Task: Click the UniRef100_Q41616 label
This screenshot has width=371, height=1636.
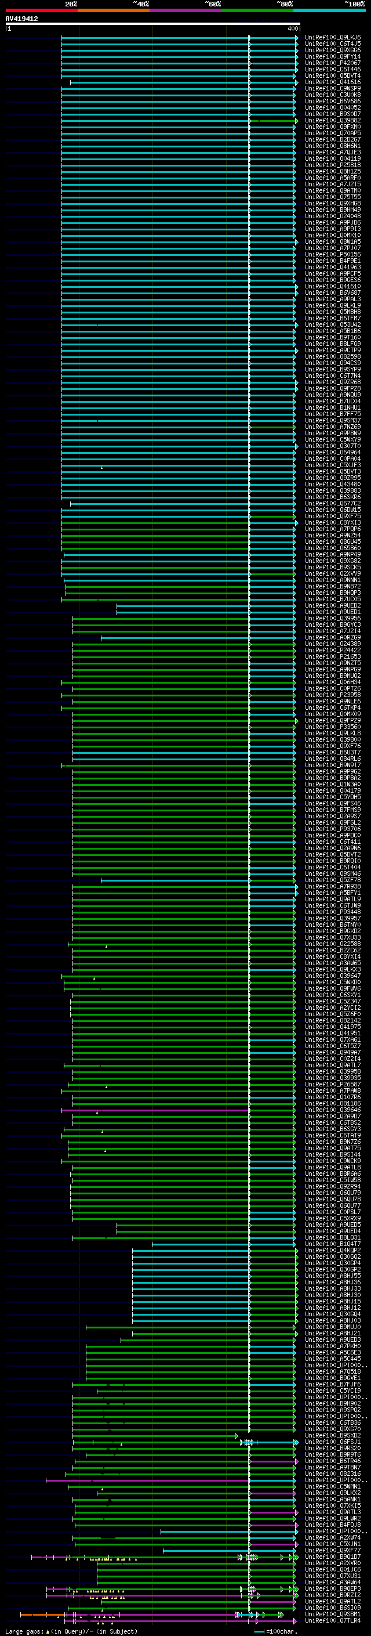Action: [x=333, y=82]
